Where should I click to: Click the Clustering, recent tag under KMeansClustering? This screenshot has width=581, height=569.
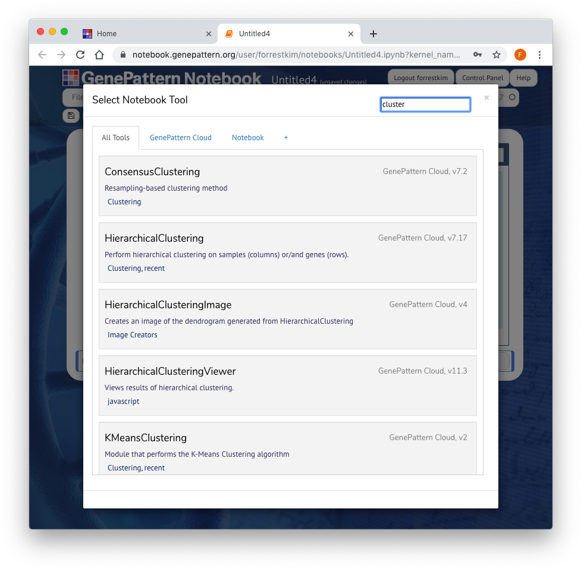[136, 467]
